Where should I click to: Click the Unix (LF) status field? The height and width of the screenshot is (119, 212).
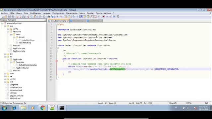pos(173,103)
